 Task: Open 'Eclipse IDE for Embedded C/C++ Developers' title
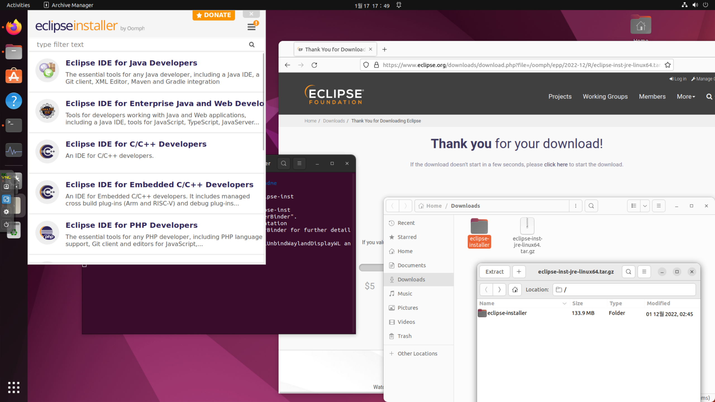pos(159,185)
